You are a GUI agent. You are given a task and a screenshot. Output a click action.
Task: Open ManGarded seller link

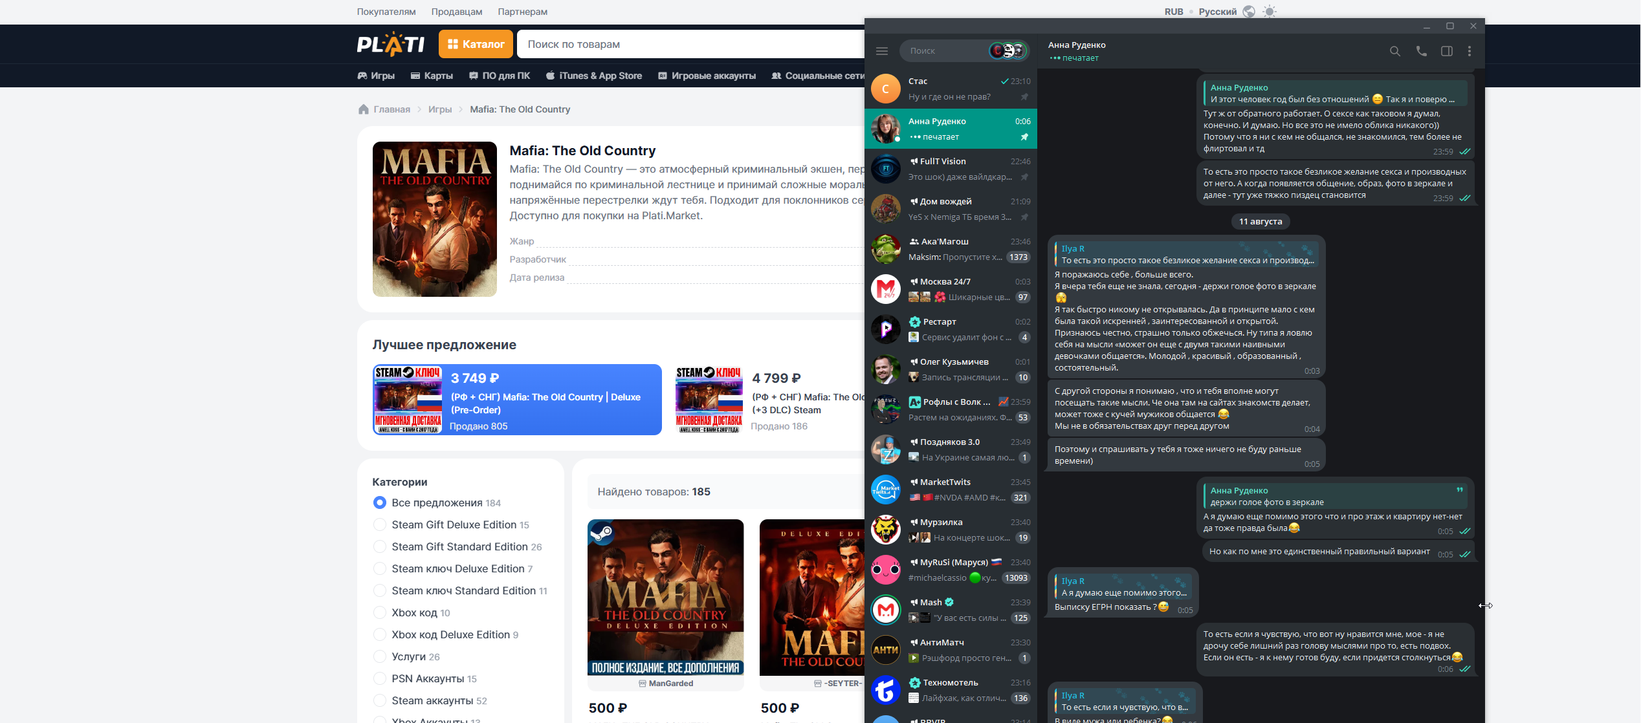(x=666, y=683)
